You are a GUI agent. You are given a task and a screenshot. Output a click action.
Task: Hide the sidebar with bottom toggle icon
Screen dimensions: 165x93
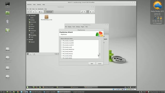tap(34, 54)
